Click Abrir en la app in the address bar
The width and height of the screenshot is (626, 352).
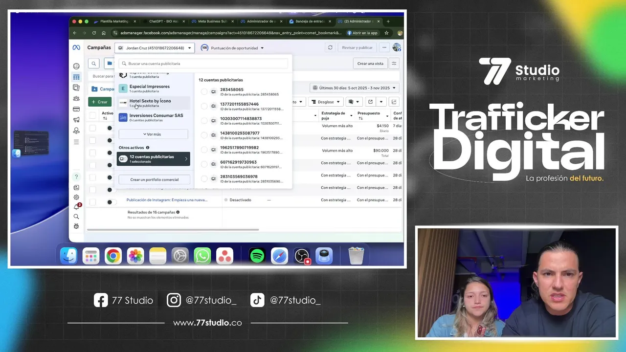pyautogui.click(x=362, y=33)
